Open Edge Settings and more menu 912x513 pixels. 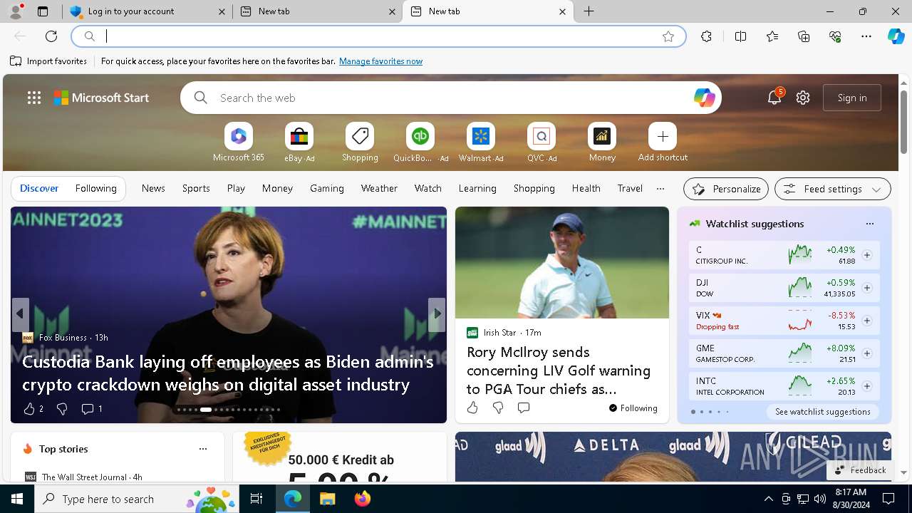point(866,36)
